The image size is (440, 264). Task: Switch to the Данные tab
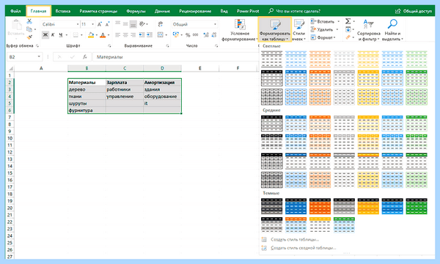(x=162, y=11)
